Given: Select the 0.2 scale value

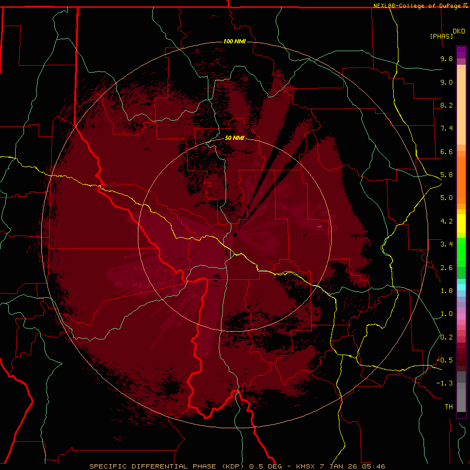Looking at the screenshot, I should pos(446,337).
